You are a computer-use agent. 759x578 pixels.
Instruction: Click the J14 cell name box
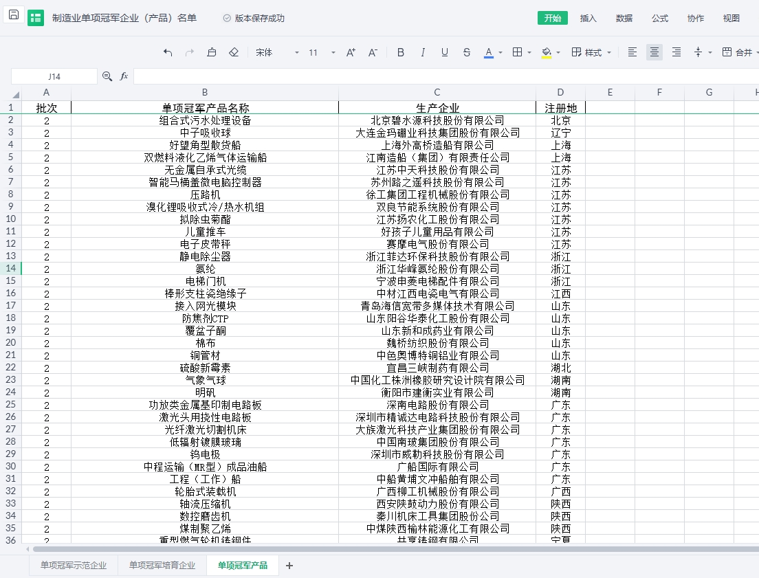click(54, 76)
